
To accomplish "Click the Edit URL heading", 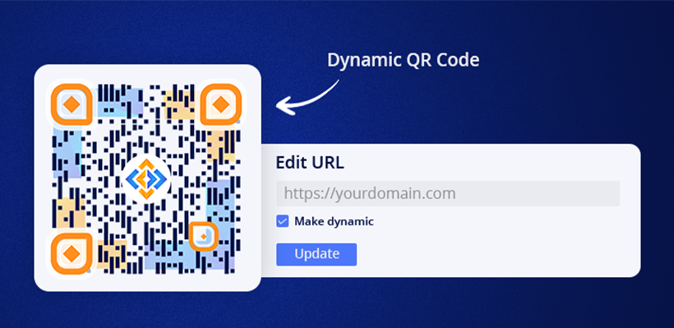I will coord(310,163).
